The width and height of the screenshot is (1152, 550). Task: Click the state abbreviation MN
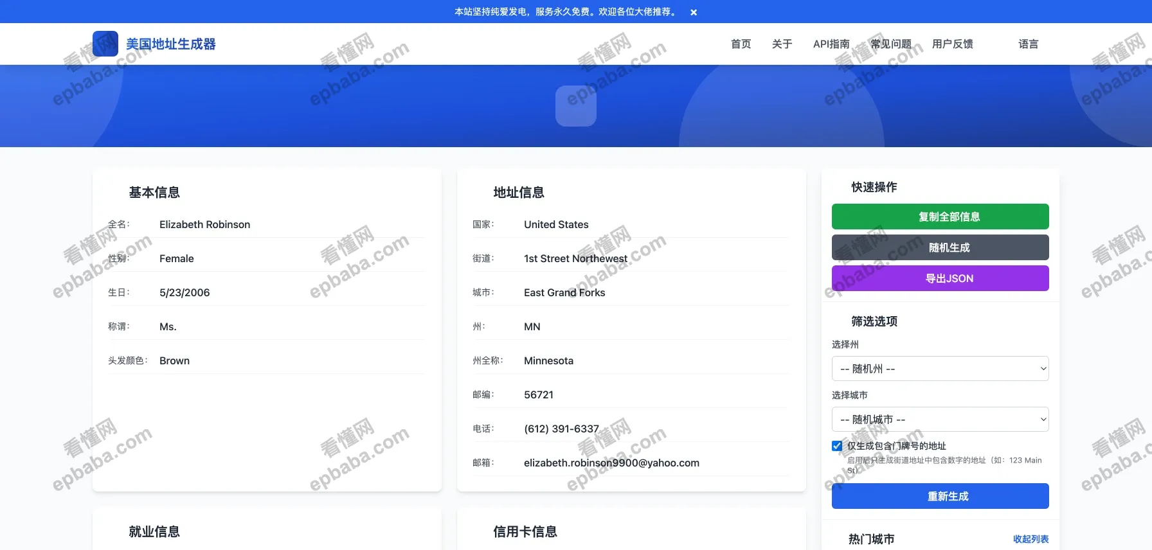tap(532, 326)
